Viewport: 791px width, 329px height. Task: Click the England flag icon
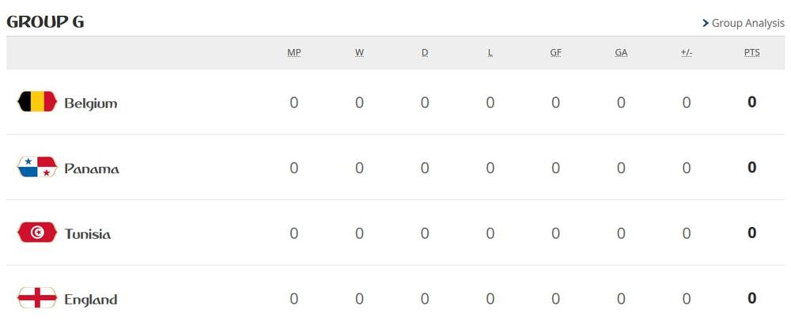click(36, 298)
